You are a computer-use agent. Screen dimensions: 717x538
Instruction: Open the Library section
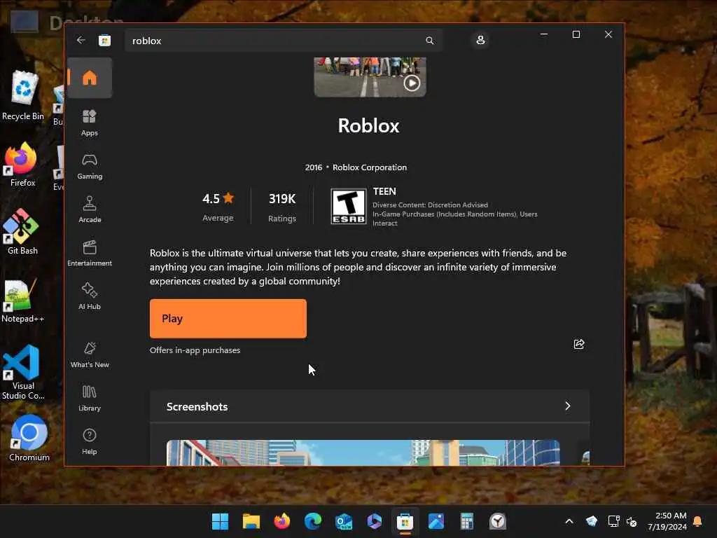point(90,398)
